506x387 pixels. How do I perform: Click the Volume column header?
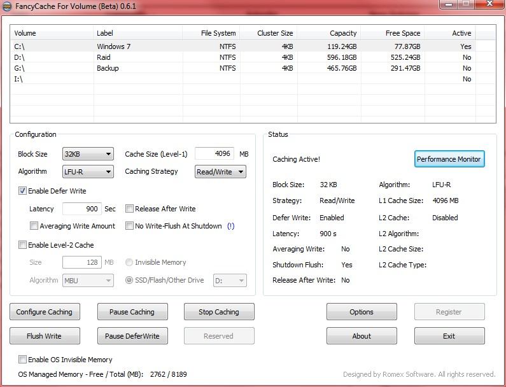pyautogui.click(x=52, y=33)
